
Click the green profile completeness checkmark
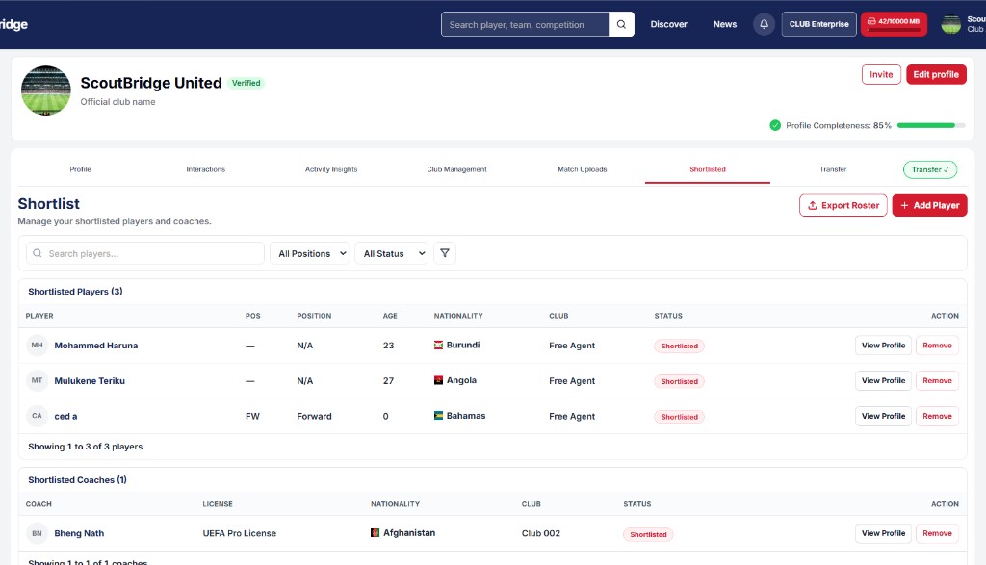[x=775, y=125]
